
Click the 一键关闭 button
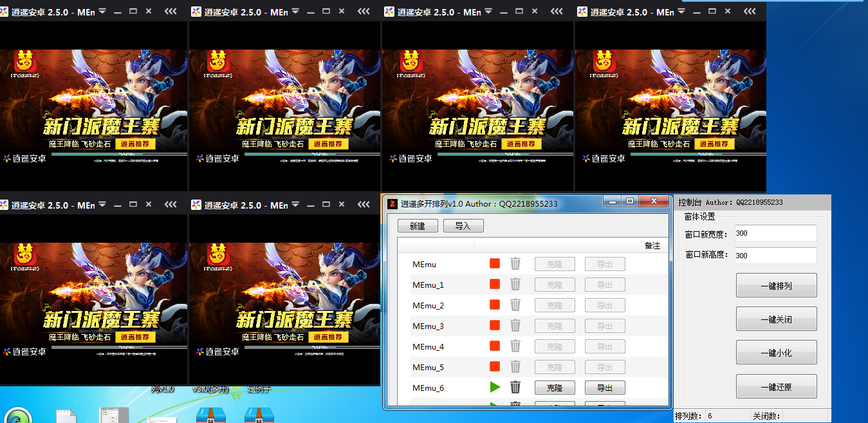click(x=777, y=319)
